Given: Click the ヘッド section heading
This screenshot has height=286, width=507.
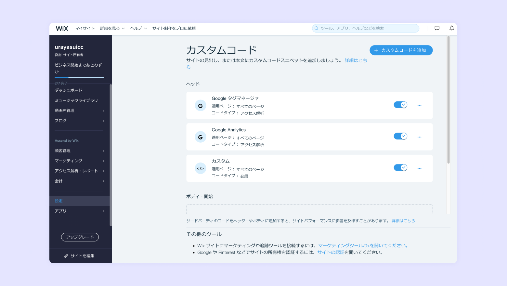Looking at the screenshot, I should pos(193,84).
